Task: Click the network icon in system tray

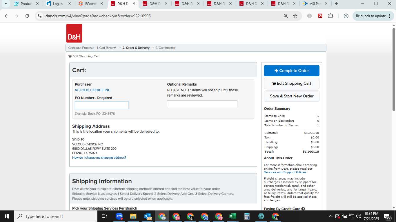Action: click(x=352, y=216)
